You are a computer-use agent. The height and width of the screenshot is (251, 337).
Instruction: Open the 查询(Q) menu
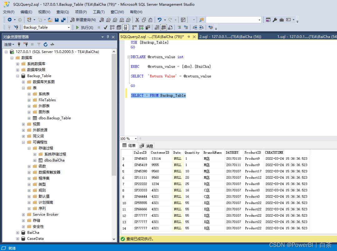(62, 12)
